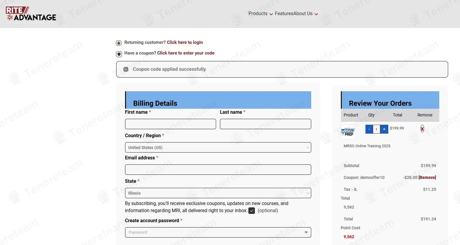The width and height of the screenshot is (460, 245).
Task: Show password with the eye icon
Action: click(x=306, y=232)
